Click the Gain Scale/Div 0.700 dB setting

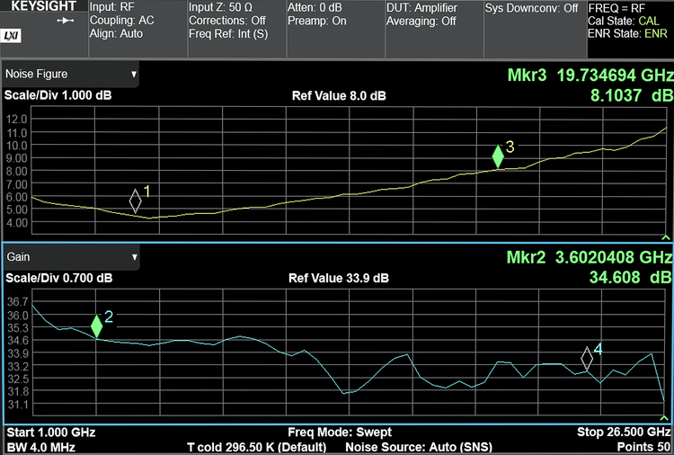pyautogui.click(x=59, y=278)
